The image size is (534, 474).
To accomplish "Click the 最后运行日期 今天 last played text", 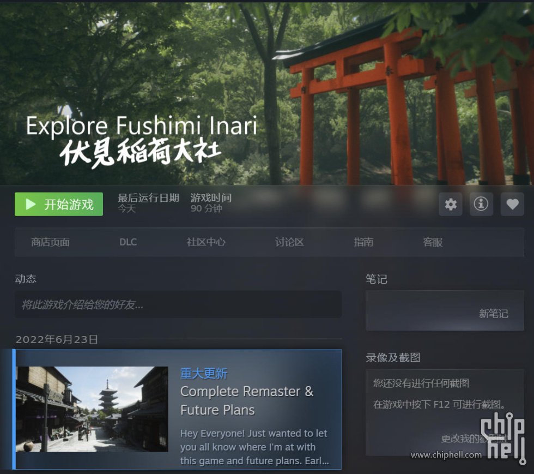I will click(x=148, y=203).
